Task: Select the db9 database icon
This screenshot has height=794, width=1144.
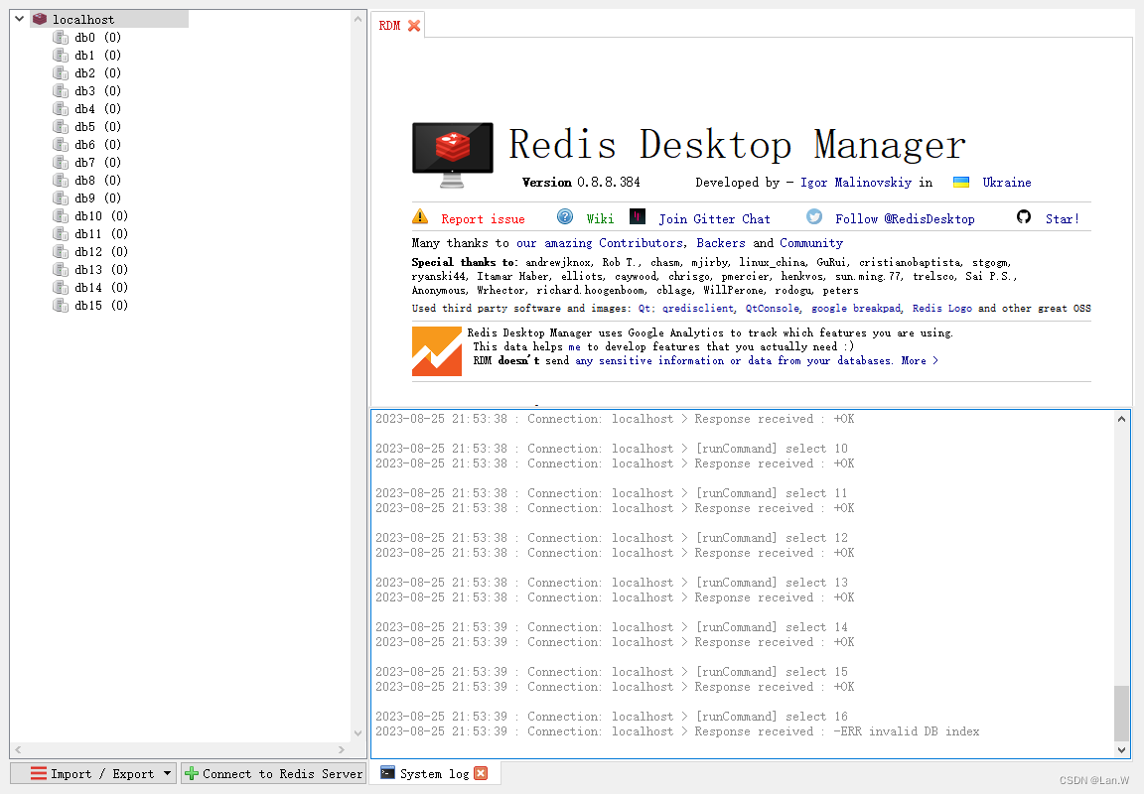Action: [61, 198]
